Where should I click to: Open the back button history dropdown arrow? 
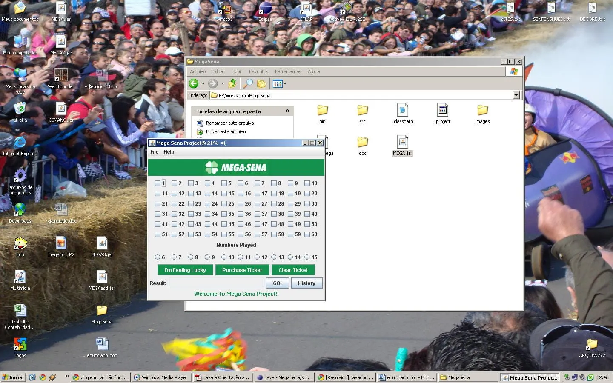(x=203, y=83)
